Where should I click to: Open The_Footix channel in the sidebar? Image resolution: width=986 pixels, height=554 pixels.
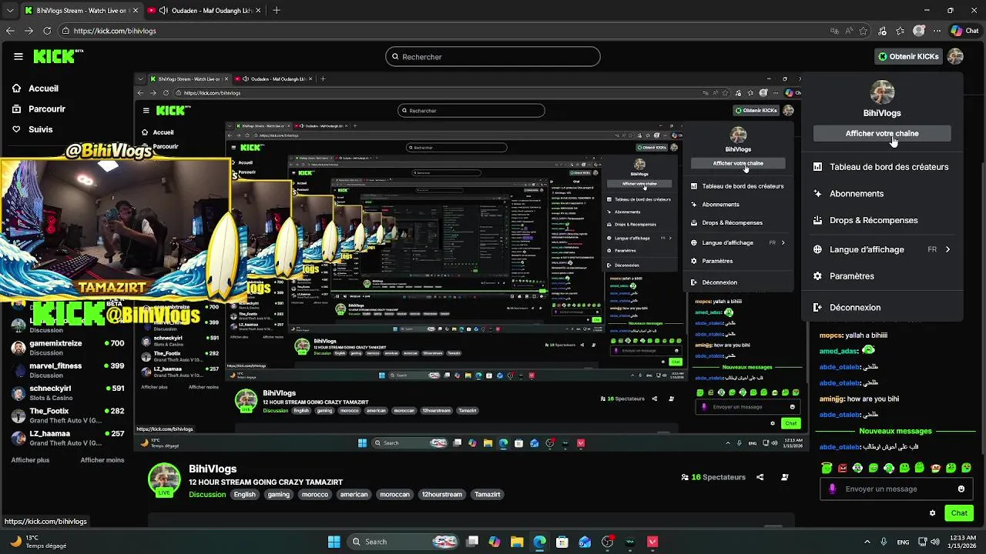click(68, 415)
